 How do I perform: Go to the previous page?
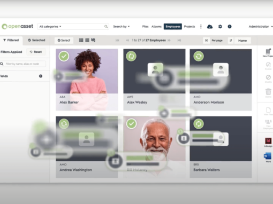click(x=127, y=41)
